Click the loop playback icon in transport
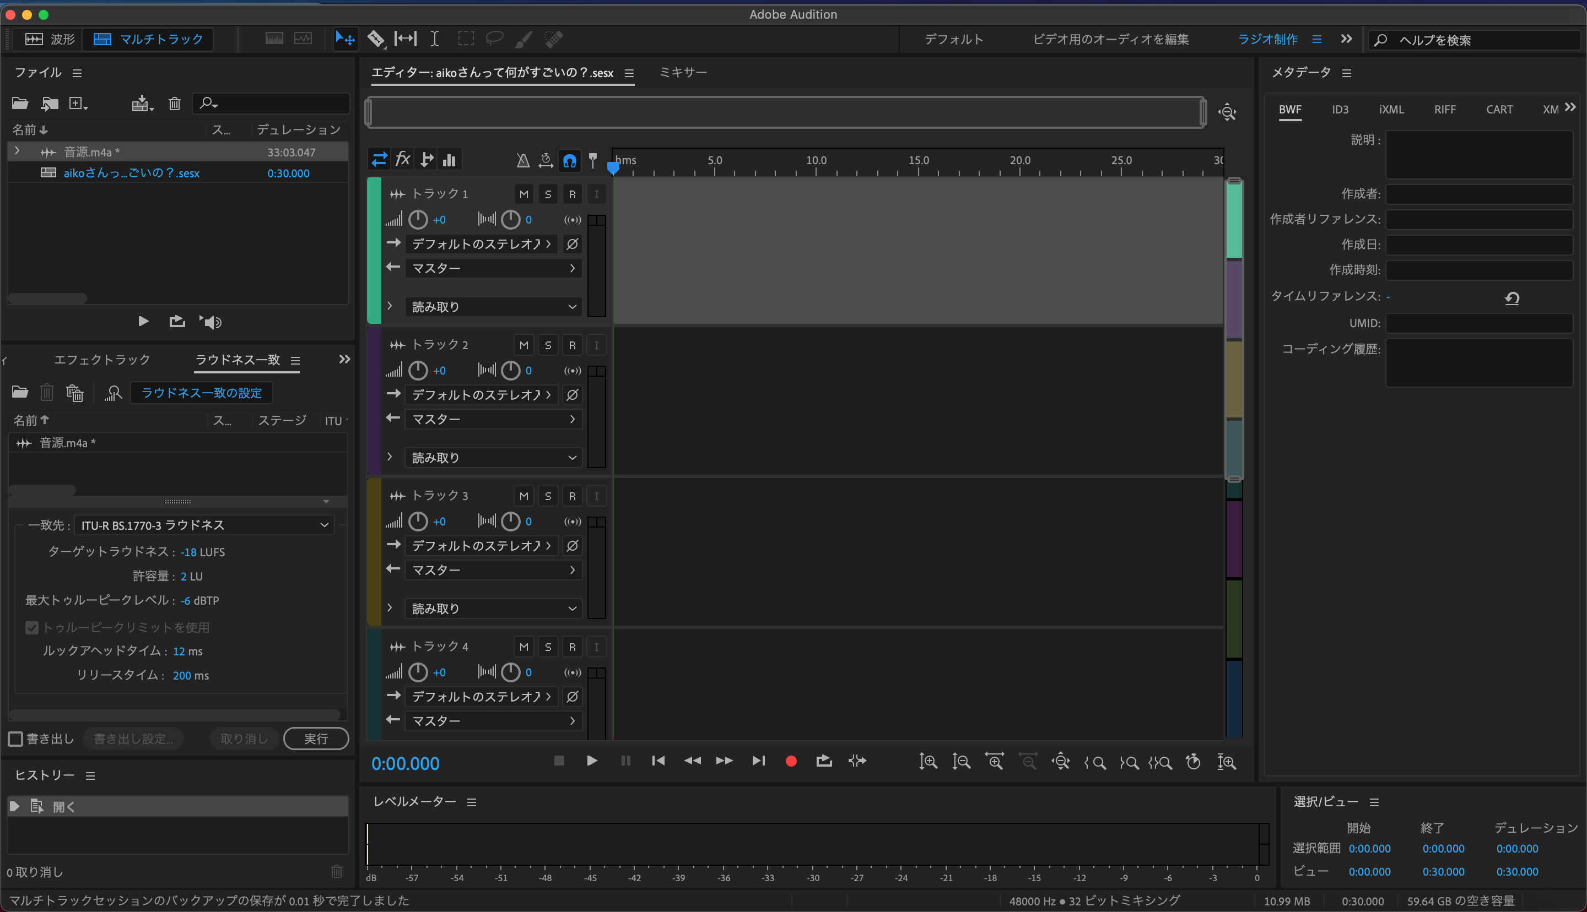This screenshot has width=1587, height=912. 824,761
